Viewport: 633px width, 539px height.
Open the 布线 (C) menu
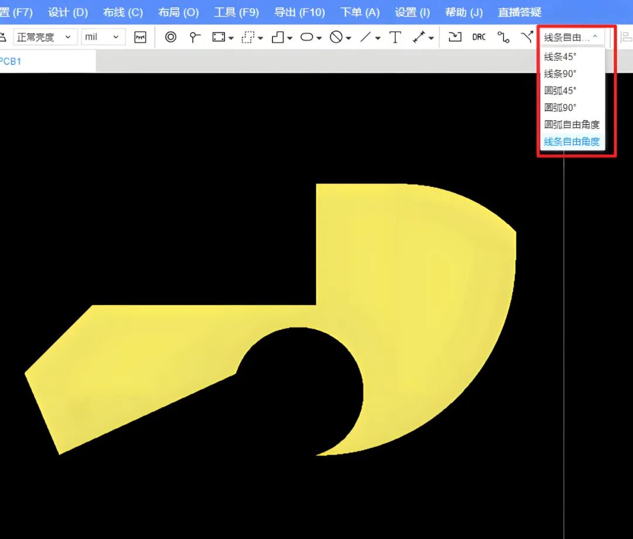click(x=122, y=12)
